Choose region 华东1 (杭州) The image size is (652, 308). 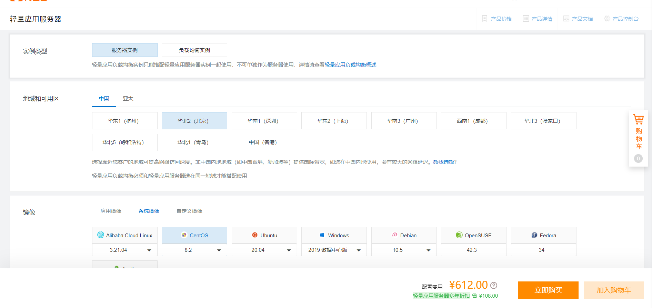click(x=125, y=121)
